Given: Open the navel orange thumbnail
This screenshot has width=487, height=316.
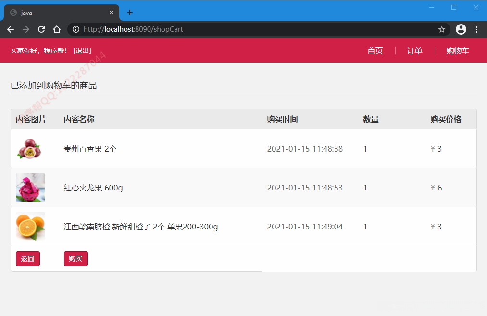Looking at the screenshot, I should [x=30, y=227].
